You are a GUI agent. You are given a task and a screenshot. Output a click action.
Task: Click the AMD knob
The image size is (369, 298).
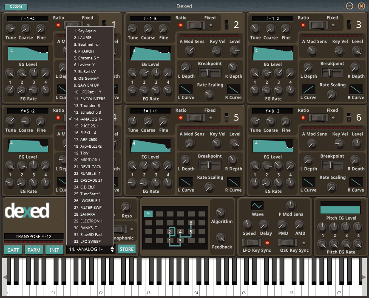tap(299, 225)
